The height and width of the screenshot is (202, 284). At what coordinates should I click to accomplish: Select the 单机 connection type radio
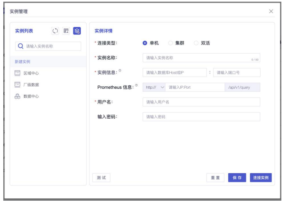(x=145, y=43)
